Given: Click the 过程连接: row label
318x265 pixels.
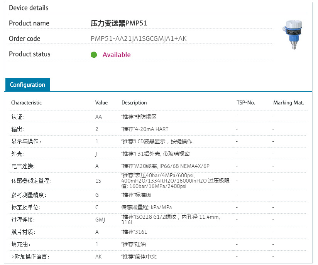Looking at the screenshot, I should tap(23, 220).
